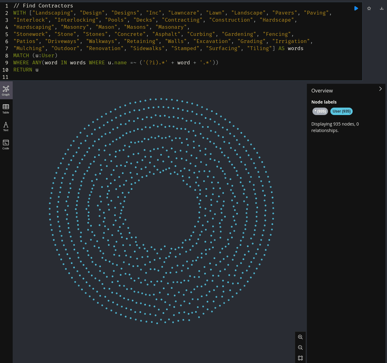Save query to favorites with star icon

click(x=369, y=8)
